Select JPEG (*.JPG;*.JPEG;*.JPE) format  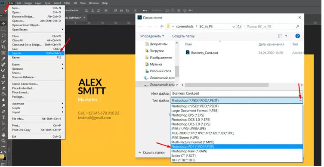[x=237, y=129]
